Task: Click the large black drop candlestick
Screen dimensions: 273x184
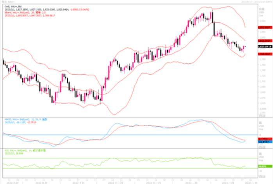Action: [x=214, y=29]
